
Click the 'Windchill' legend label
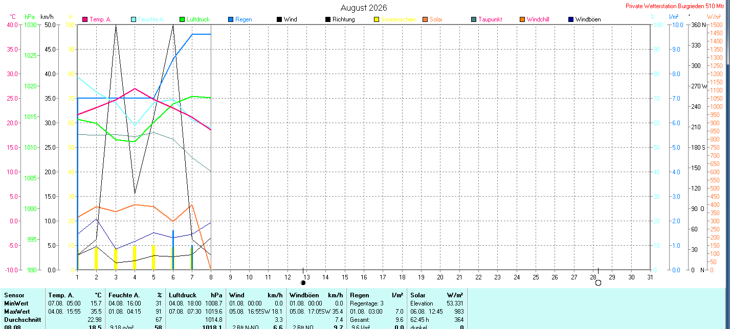538,19
